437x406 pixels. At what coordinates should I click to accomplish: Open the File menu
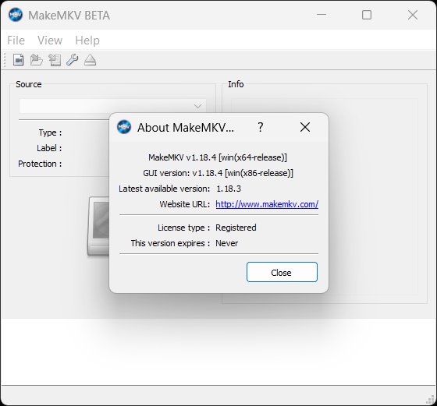tap(16, 41)
